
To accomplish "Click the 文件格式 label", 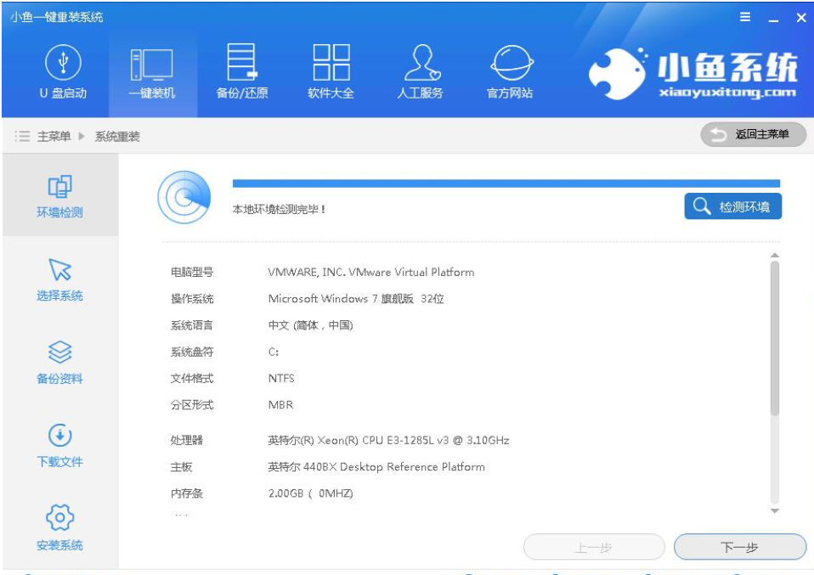I will click(x=192, y=378).
